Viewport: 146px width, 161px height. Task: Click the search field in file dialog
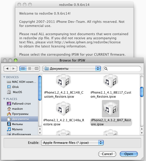click(x=122, y=69)
